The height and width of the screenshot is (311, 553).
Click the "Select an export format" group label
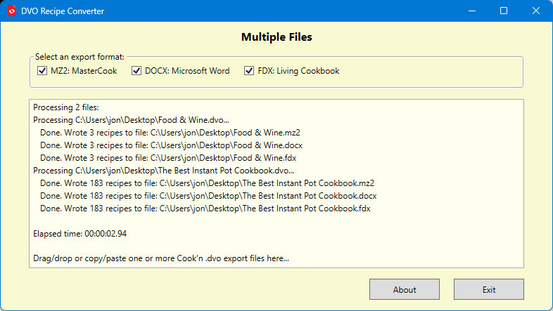80,56
